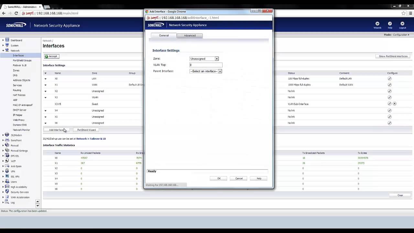Open the Parent Interface dropdown
Screen dimensions: 414x233
click(206, 71)
